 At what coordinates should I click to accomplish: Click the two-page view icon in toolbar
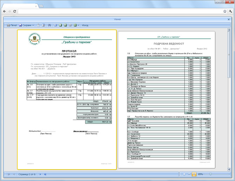[x=70, y=25]
